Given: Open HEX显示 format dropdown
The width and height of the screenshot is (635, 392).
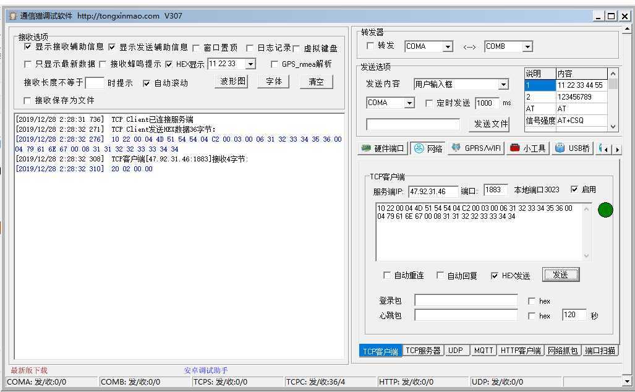Looking at the screenshot, I should (x=250, y=64).
